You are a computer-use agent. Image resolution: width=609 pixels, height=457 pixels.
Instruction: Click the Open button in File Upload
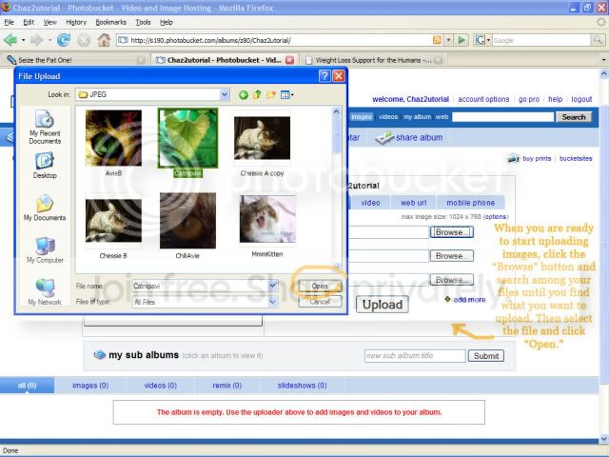pyautogui.click(x=319, y=286)
